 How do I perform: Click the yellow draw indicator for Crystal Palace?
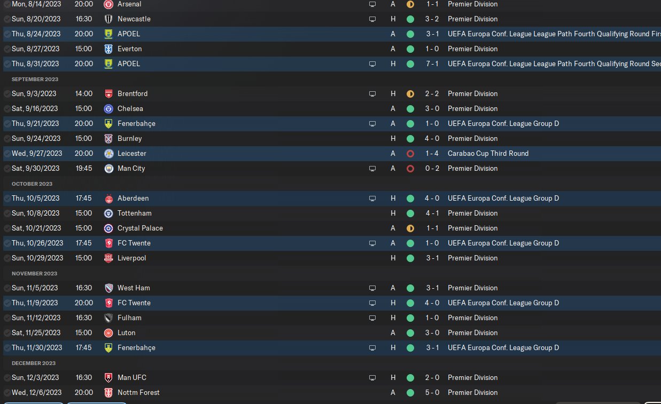(x=410, y=228)
